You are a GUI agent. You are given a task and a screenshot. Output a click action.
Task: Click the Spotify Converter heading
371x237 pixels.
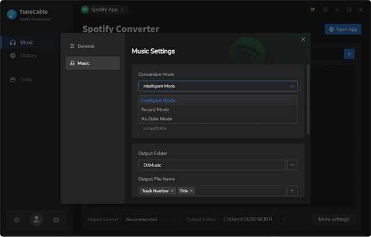click(121, 29)
